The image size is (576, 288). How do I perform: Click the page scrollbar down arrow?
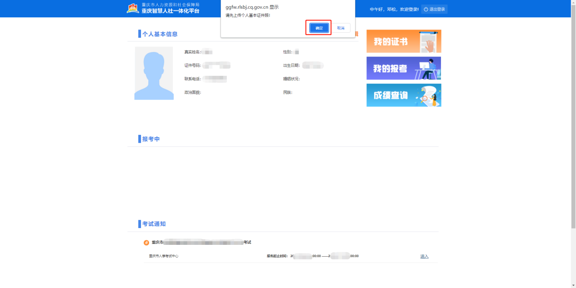point(573,285)
